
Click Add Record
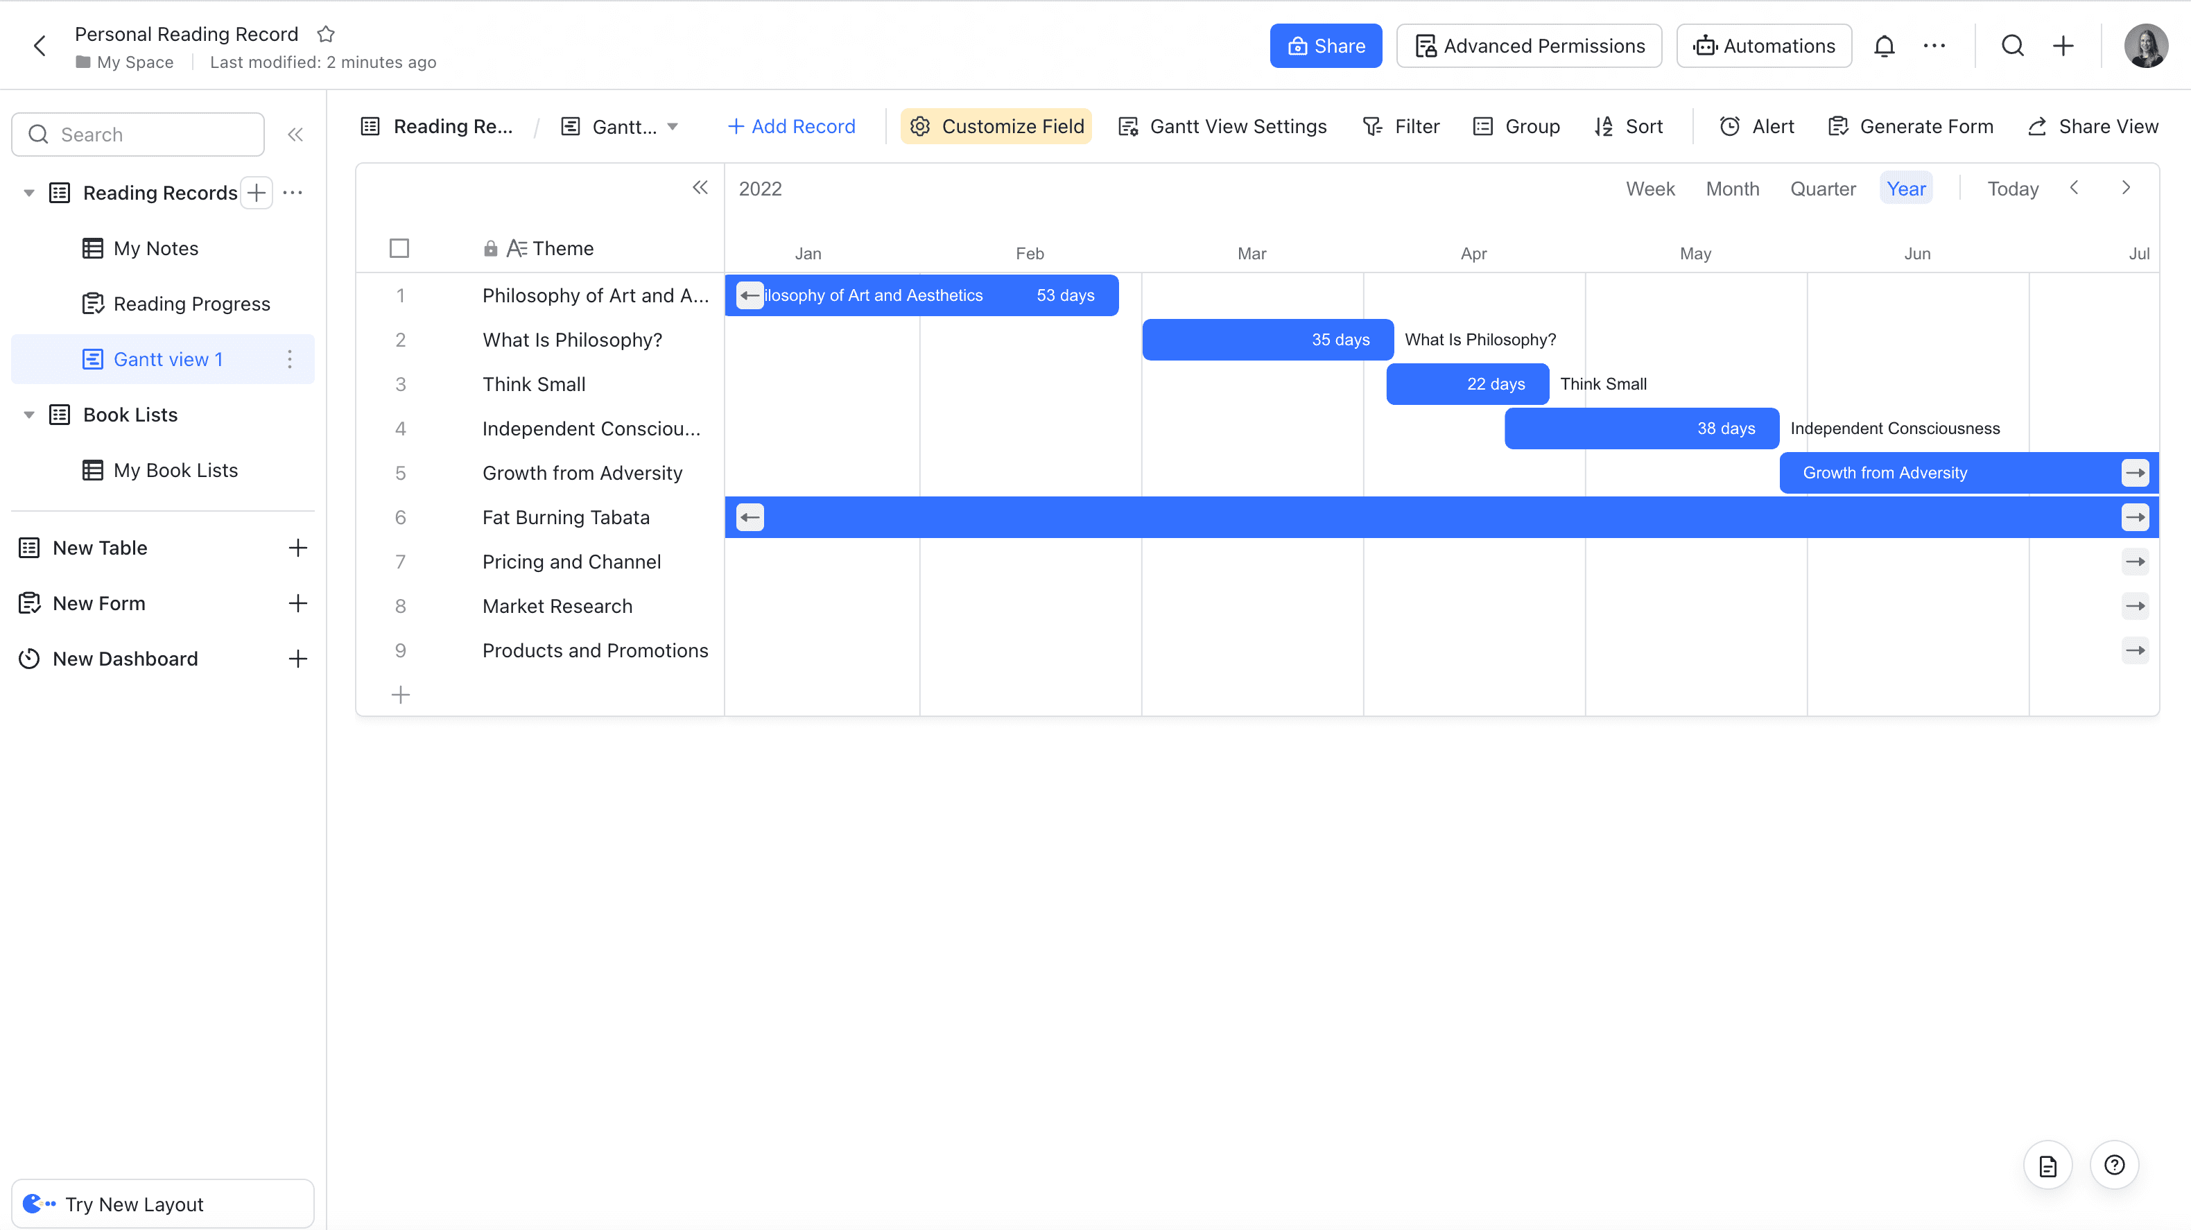pyautogui.click(x=791, y=127)
